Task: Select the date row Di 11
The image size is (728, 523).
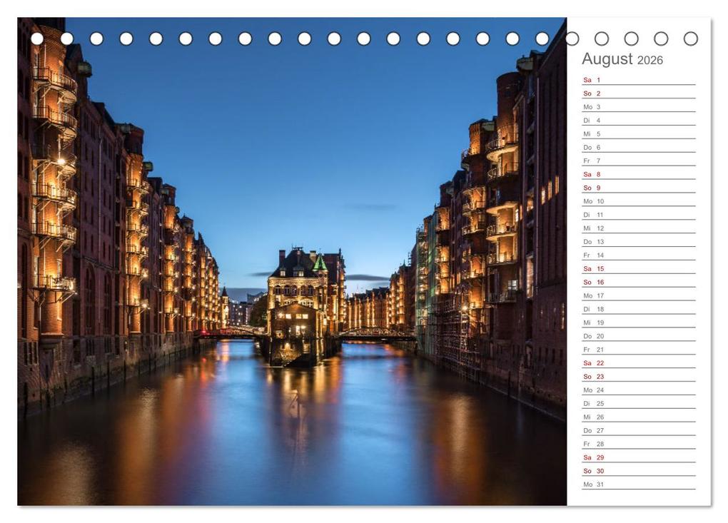Action: [x=639, y=214]
